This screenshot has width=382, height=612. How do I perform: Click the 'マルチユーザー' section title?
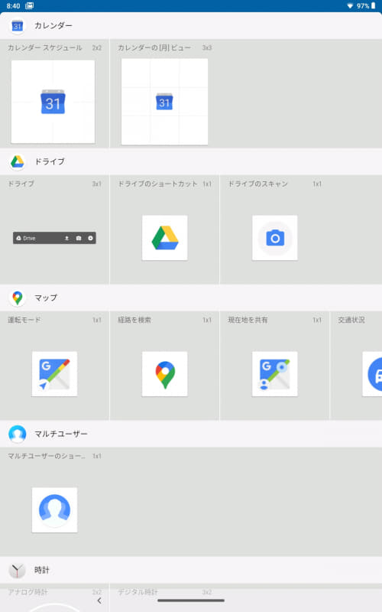61,434
